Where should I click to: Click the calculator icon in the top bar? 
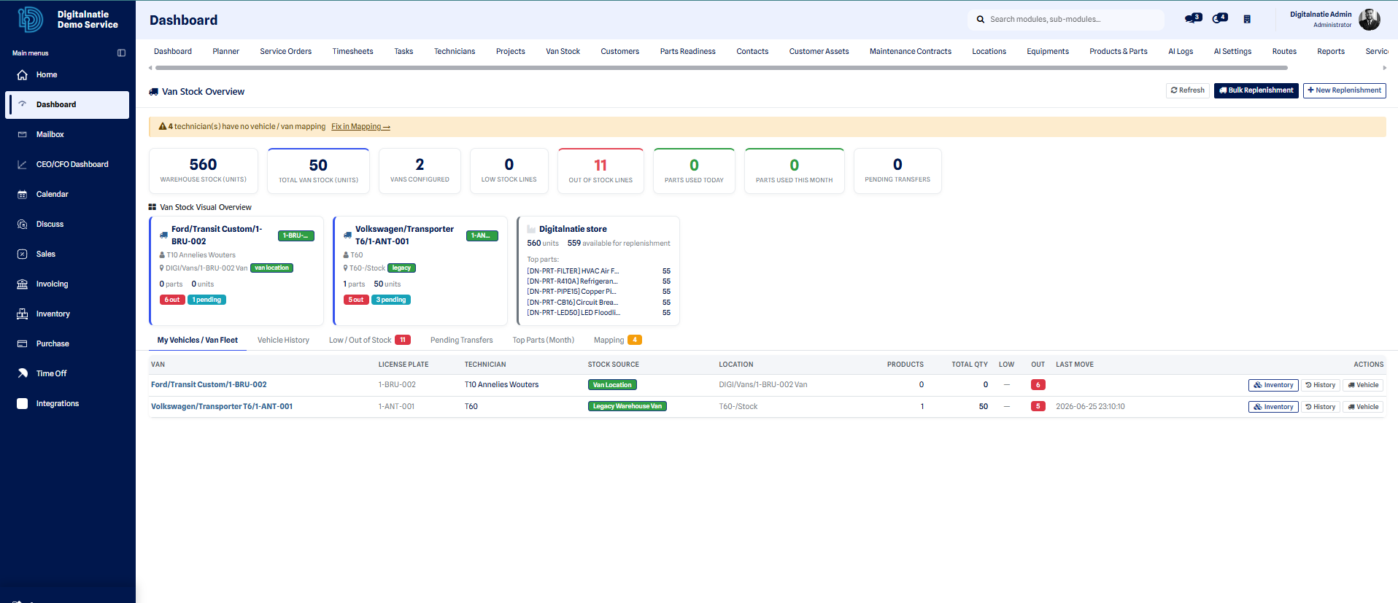point(1247,19)
